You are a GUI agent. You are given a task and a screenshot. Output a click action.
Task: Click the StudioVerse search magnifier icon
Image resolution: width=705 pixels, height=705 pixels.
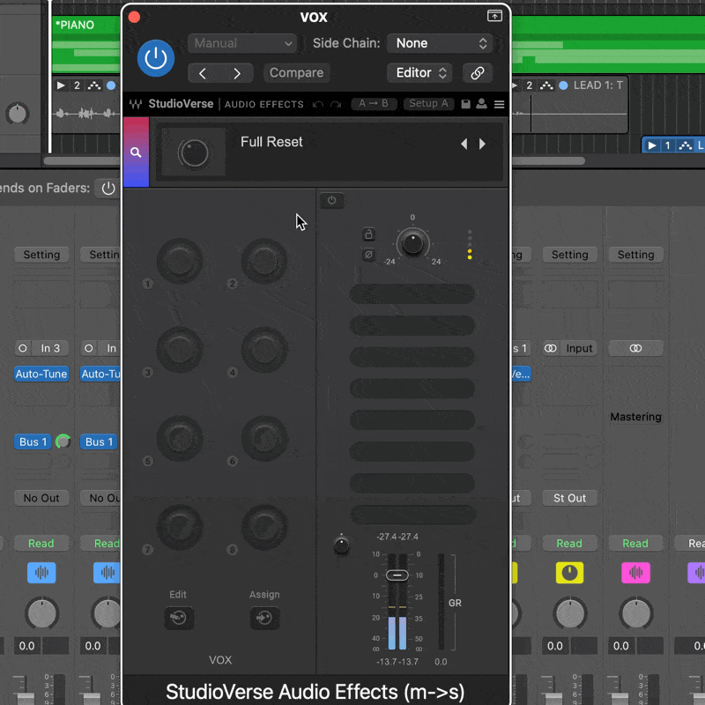(x=136, y=152)
